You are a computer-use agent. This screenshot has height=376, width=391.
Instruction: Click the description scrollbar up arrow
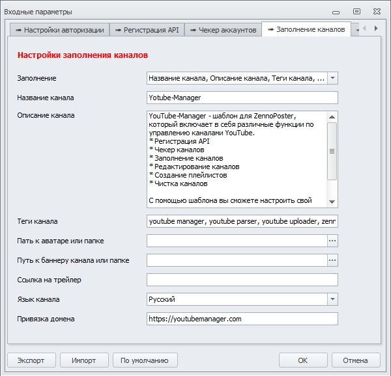tap(332, 116)
